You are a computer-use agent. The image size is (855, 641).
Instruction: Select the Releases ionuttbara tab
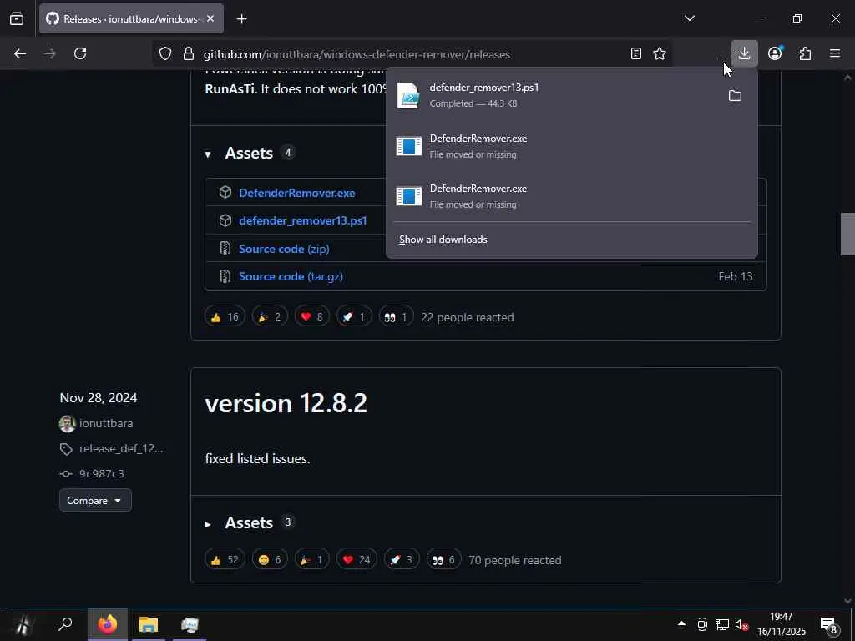(x=131, y=18)
